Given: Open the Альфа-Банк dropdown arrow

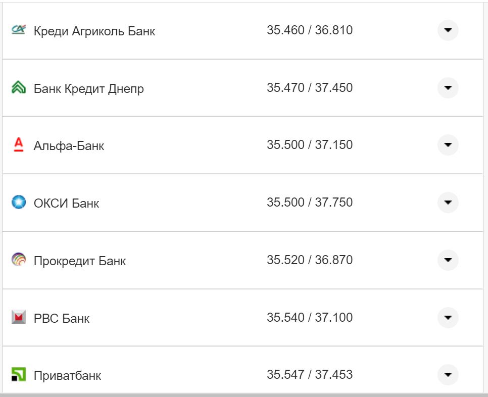Looking at the screenshot, I should pyautogui.click(x=448, y=145).
